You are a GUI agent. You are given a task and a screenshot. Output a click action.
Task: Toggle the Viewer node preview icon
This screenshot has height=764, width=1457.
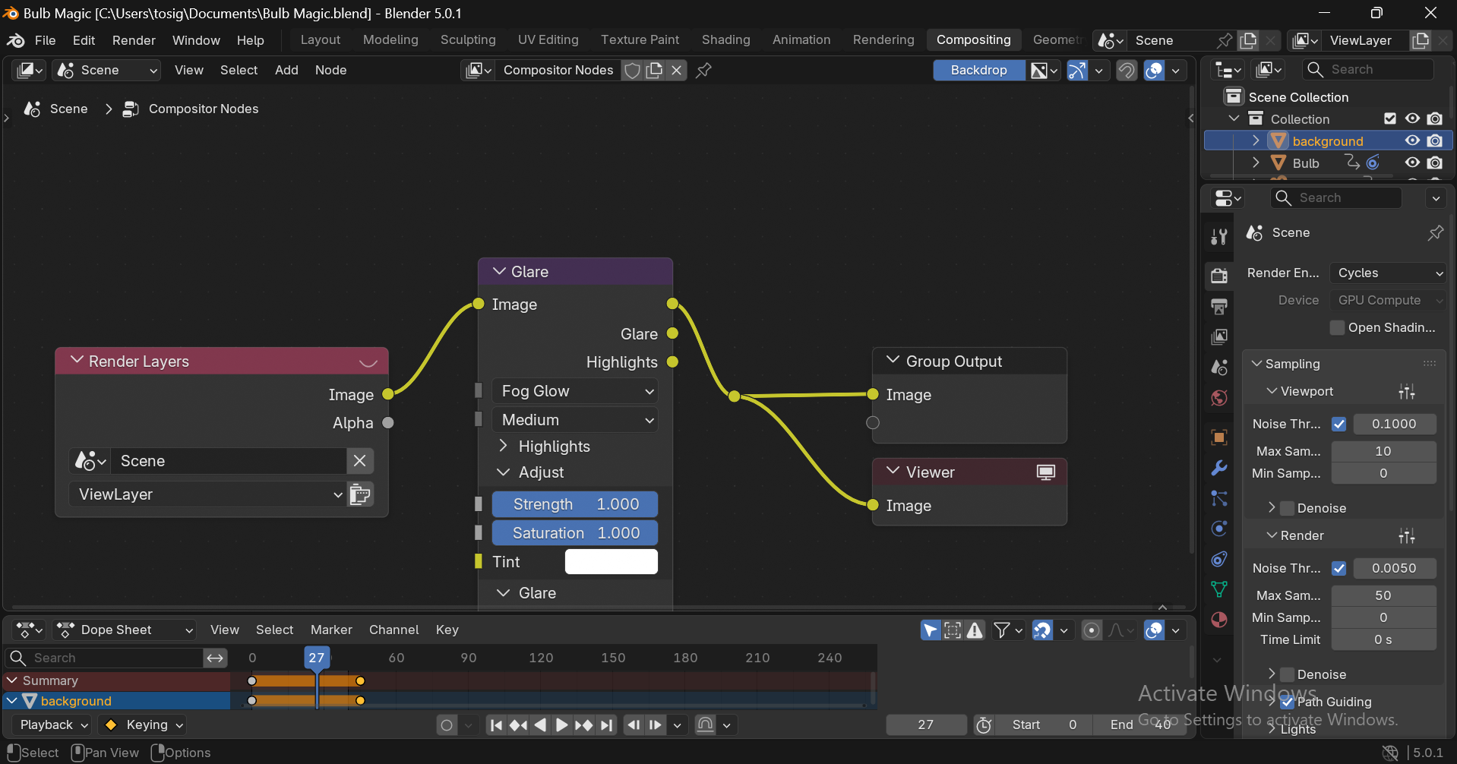1046,472
